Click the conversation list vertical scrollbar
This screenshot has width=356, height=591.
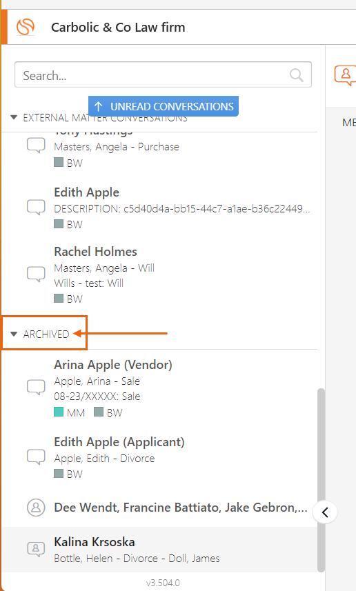point(321,480)
